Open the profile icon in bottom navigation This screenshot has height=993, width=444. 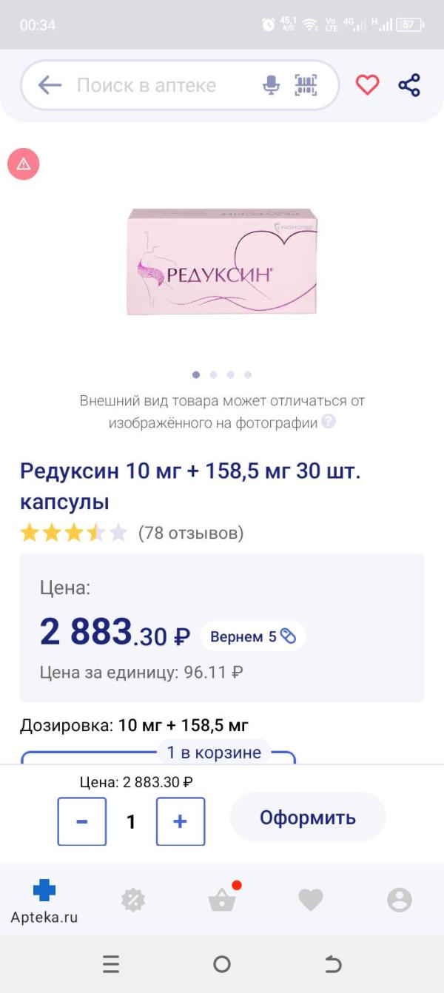click(400, 900)
